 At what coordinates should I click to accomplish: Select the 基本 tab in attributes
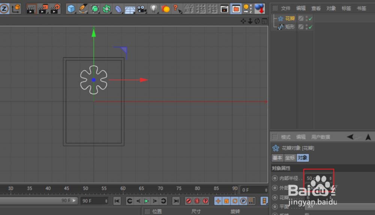tap(277, 158)
